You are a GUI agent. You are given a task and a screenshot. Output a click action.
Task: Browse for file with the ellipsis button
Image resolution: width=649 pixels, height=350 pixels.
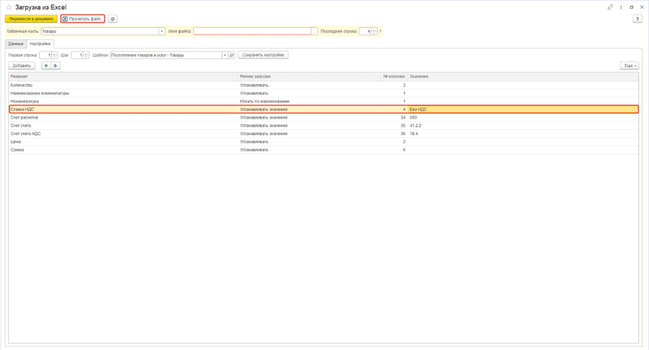[x=314, y=31]
